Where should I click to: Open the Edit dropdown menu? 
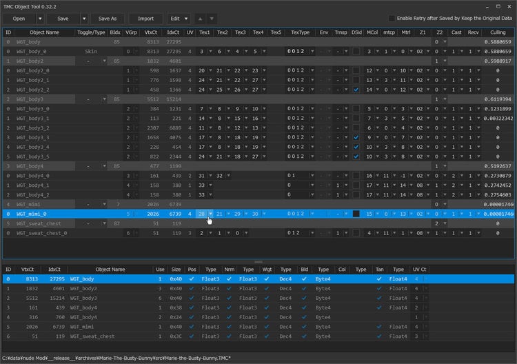pos(179,19)
